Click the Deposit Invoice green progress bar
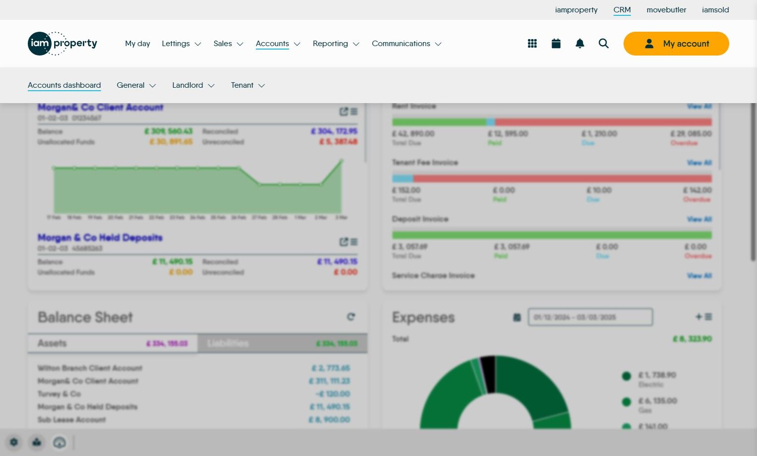The width and height of the screenshot is (757, 456). tap(552, 235)
